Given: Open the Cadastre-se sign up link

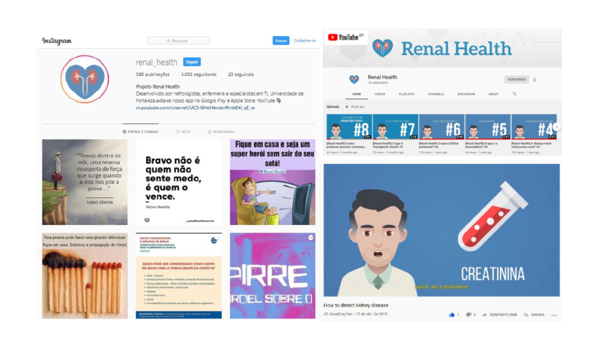Looking at the screenshot, I should point(304,41).
